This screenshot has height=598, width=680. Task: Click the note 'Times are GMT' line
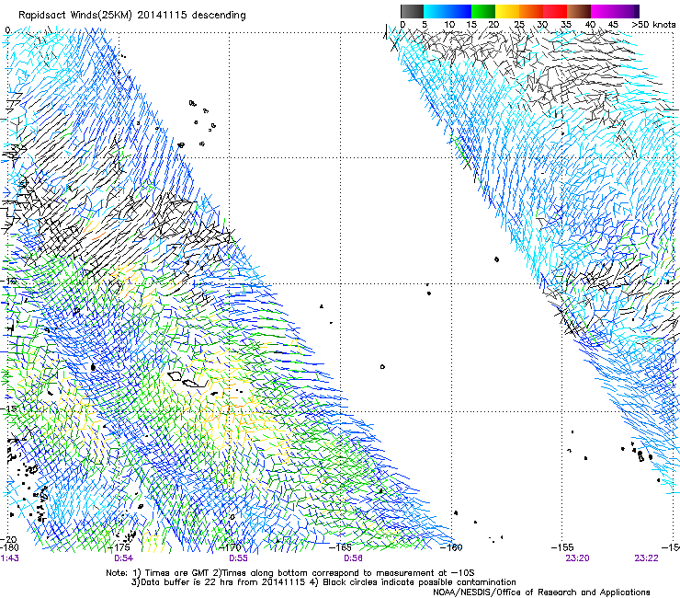[x=290, y=573]
